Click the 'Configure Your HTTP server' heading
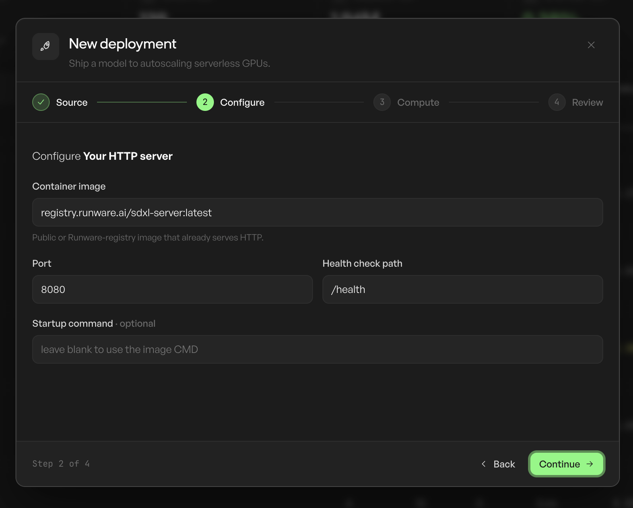 click(x=102, y=156)
